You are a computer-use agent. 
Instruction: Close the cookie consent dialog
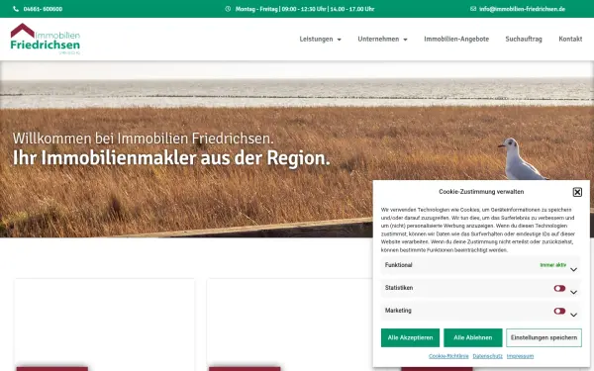[577, 192]
